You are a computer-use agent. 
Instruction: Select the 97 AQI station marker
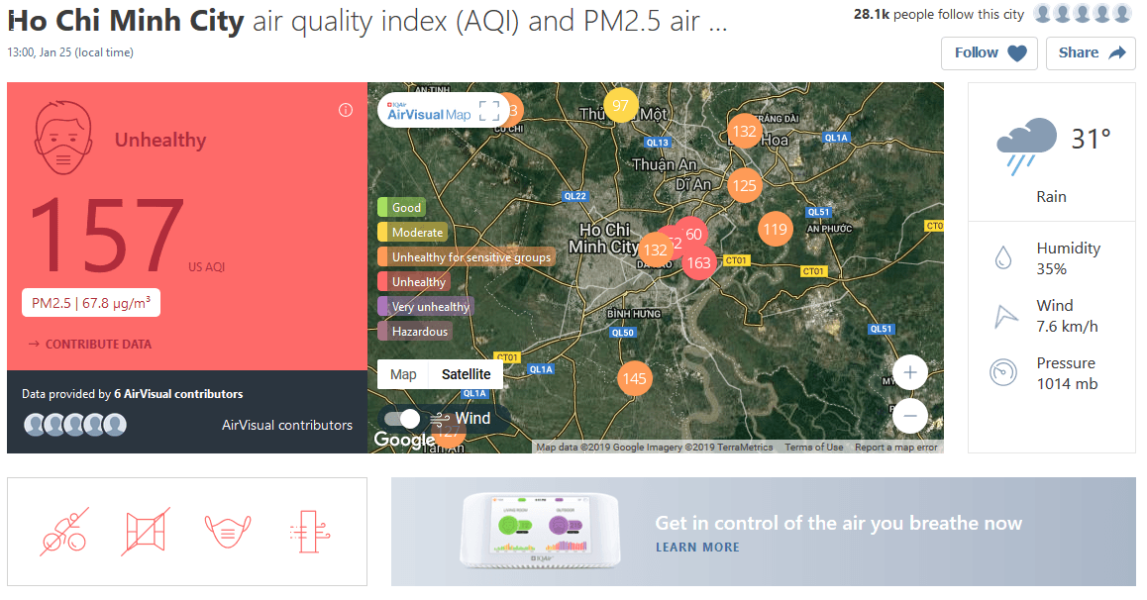(620, 105)
